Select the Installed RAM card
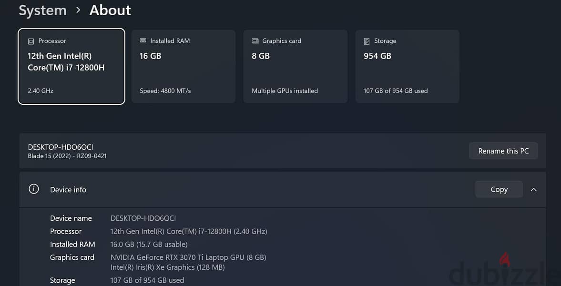The image size is (561, 286). point(183,67)
